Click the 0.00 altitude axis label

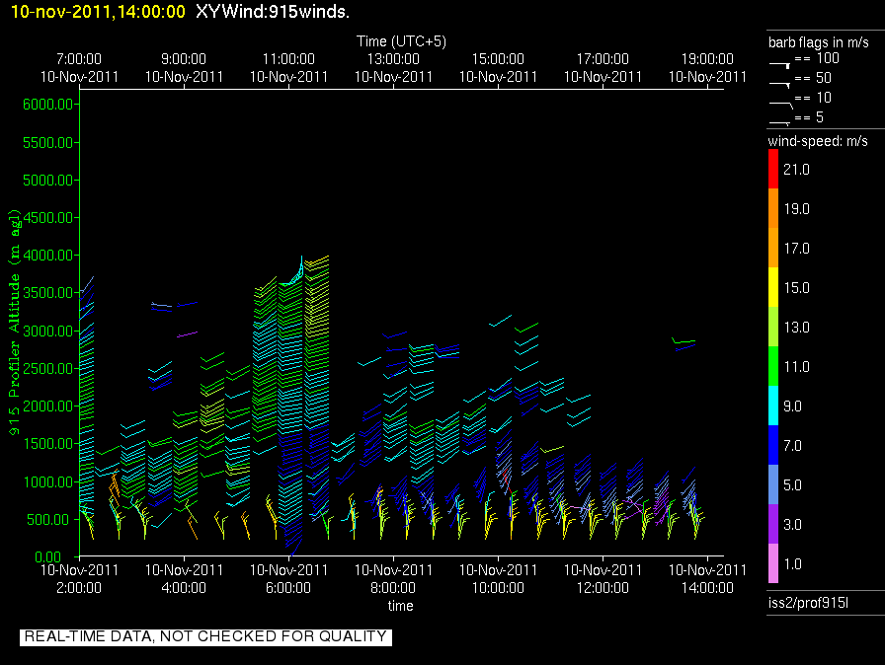point(47,556)
